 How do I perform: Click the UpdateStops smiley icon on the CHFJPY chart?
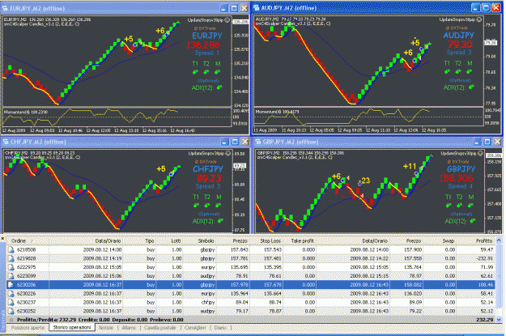pos(228,153)
